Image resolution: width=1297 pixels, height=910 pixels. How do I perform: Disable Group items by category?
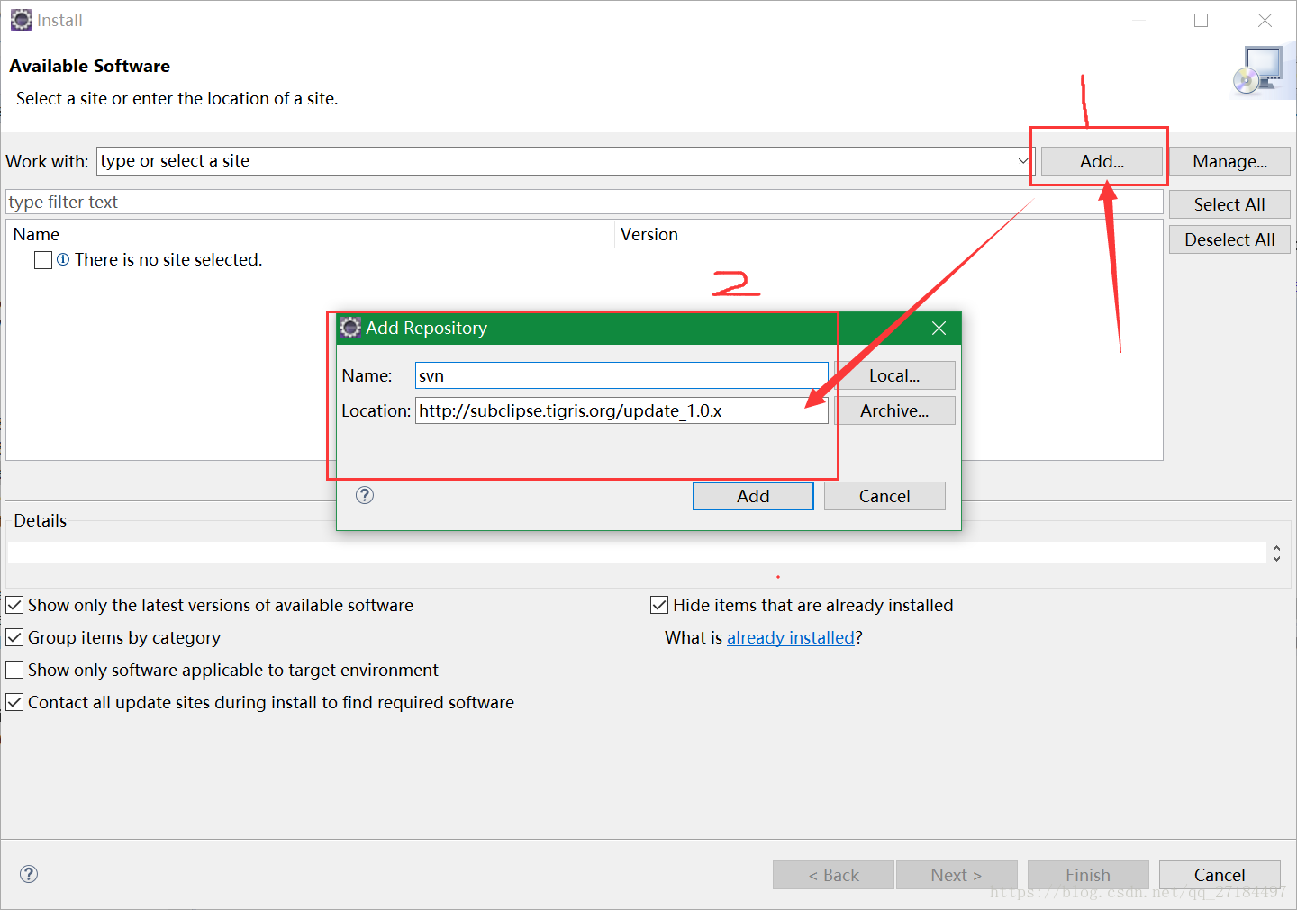coord(14,637)
